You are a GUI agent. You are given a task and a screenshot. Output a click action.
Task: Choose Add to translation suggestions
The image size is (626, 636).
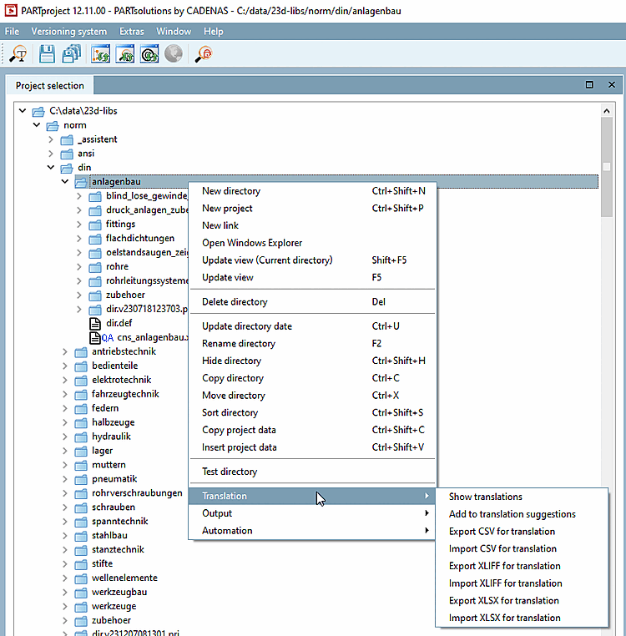click(x=522, y=514)
